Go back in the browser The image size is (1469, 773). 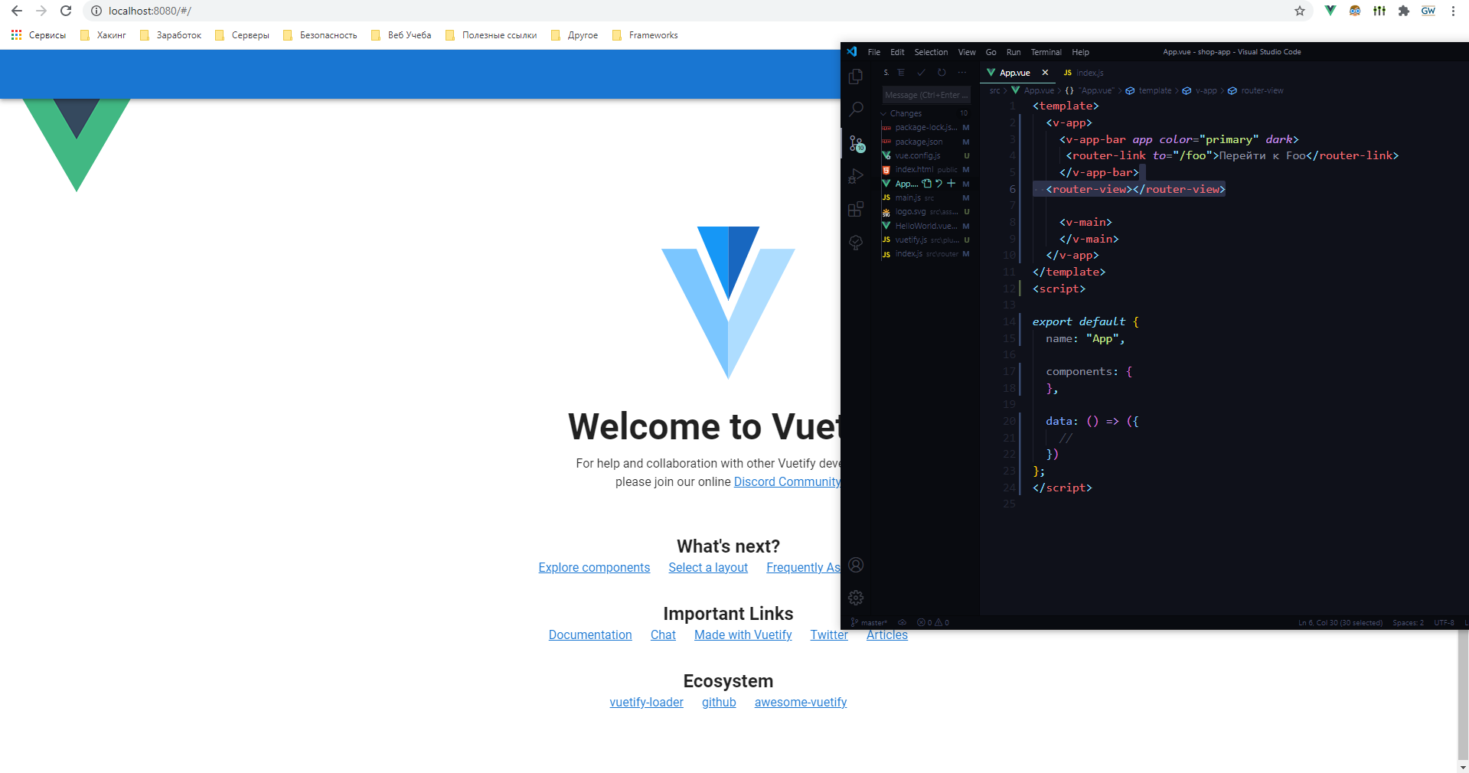click(17, 11)
